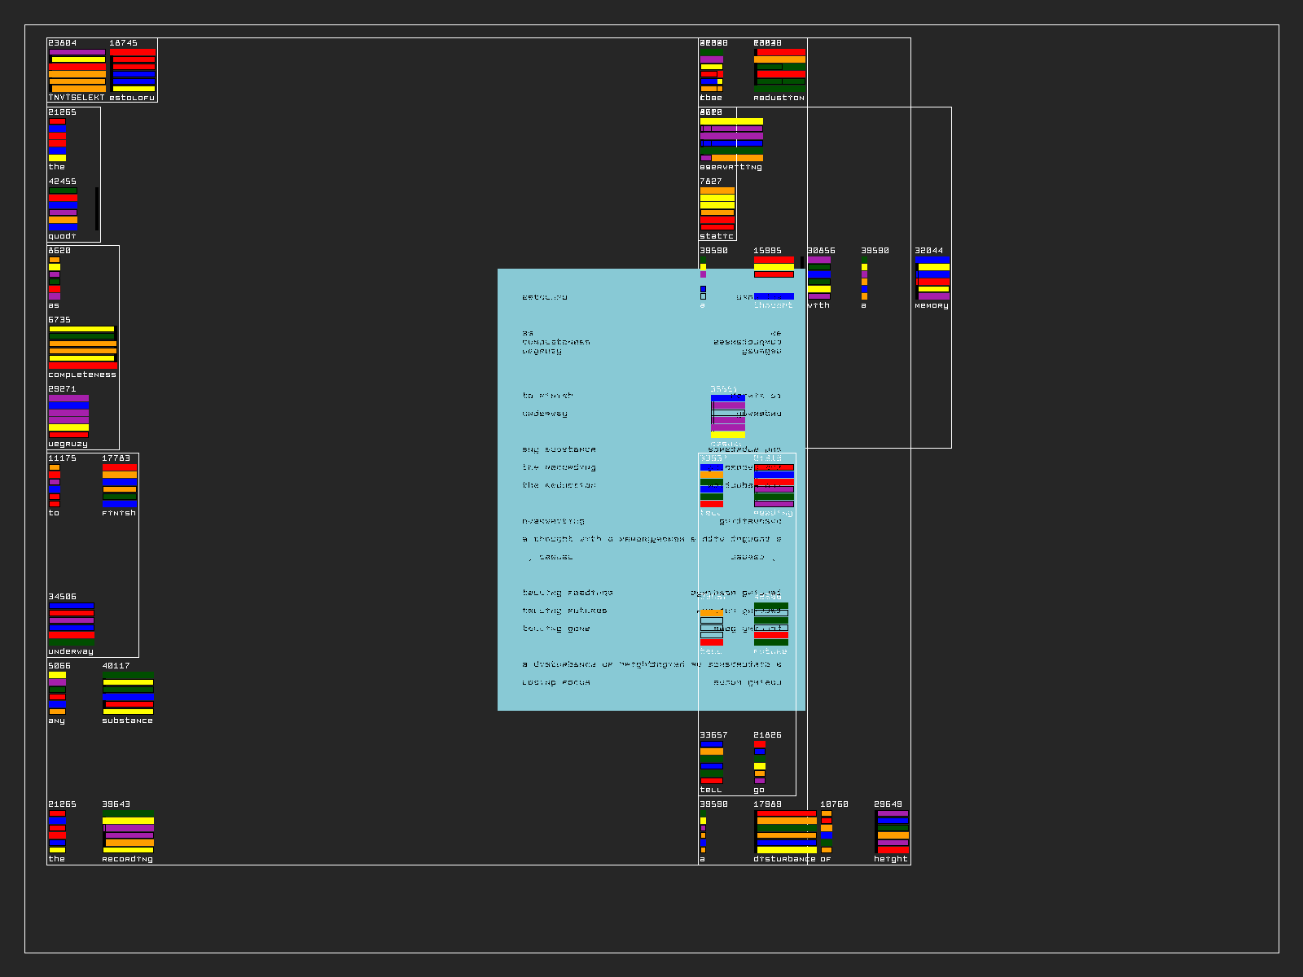Image resolution: width=1303 pixels, height=977 pixels.
Task: Click the number label 7827
Action: [x=711, y=182]
